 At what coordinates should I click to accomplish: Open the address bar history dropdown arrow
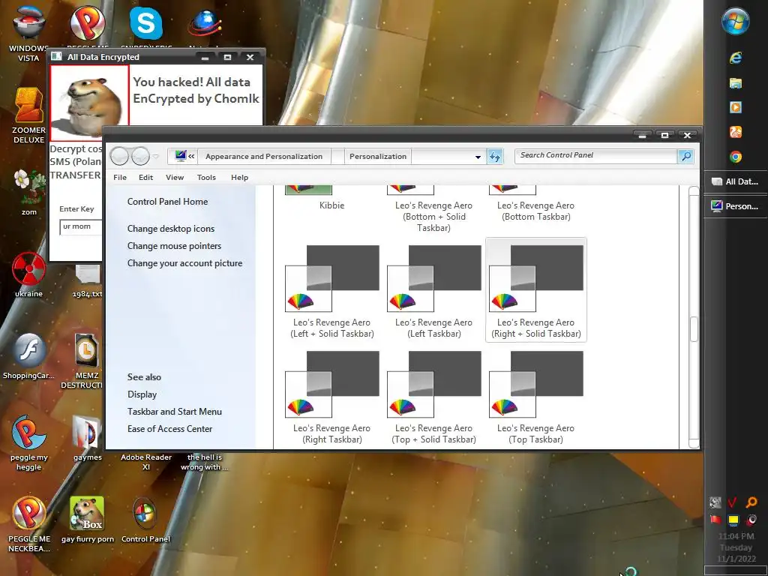pyautogui.click(x=478, y=157)
